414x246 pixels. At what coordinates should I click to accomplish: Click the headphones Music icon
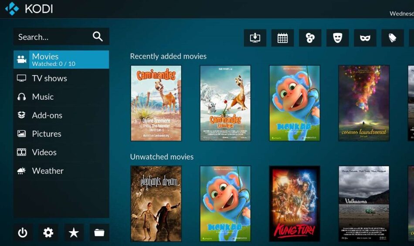(21, 97)
